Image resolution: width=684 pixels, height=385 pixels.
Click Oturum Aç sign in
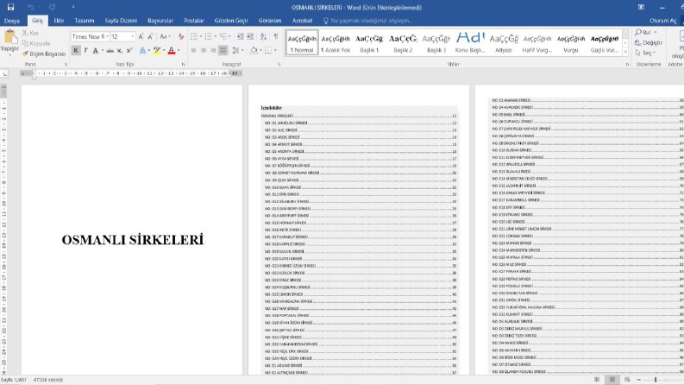(663, 21)
